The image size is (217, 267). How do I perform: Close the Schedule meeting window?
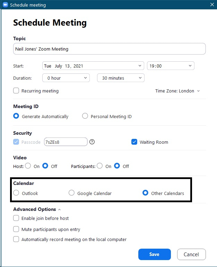212,5
